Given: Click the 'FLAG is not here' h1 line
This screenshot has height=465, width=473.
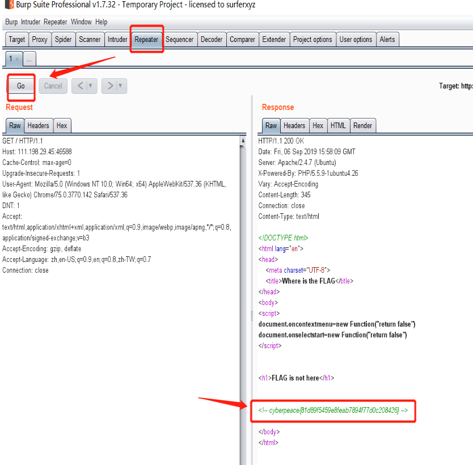Looking at the screenshot, I should click(x=296, y=378).
